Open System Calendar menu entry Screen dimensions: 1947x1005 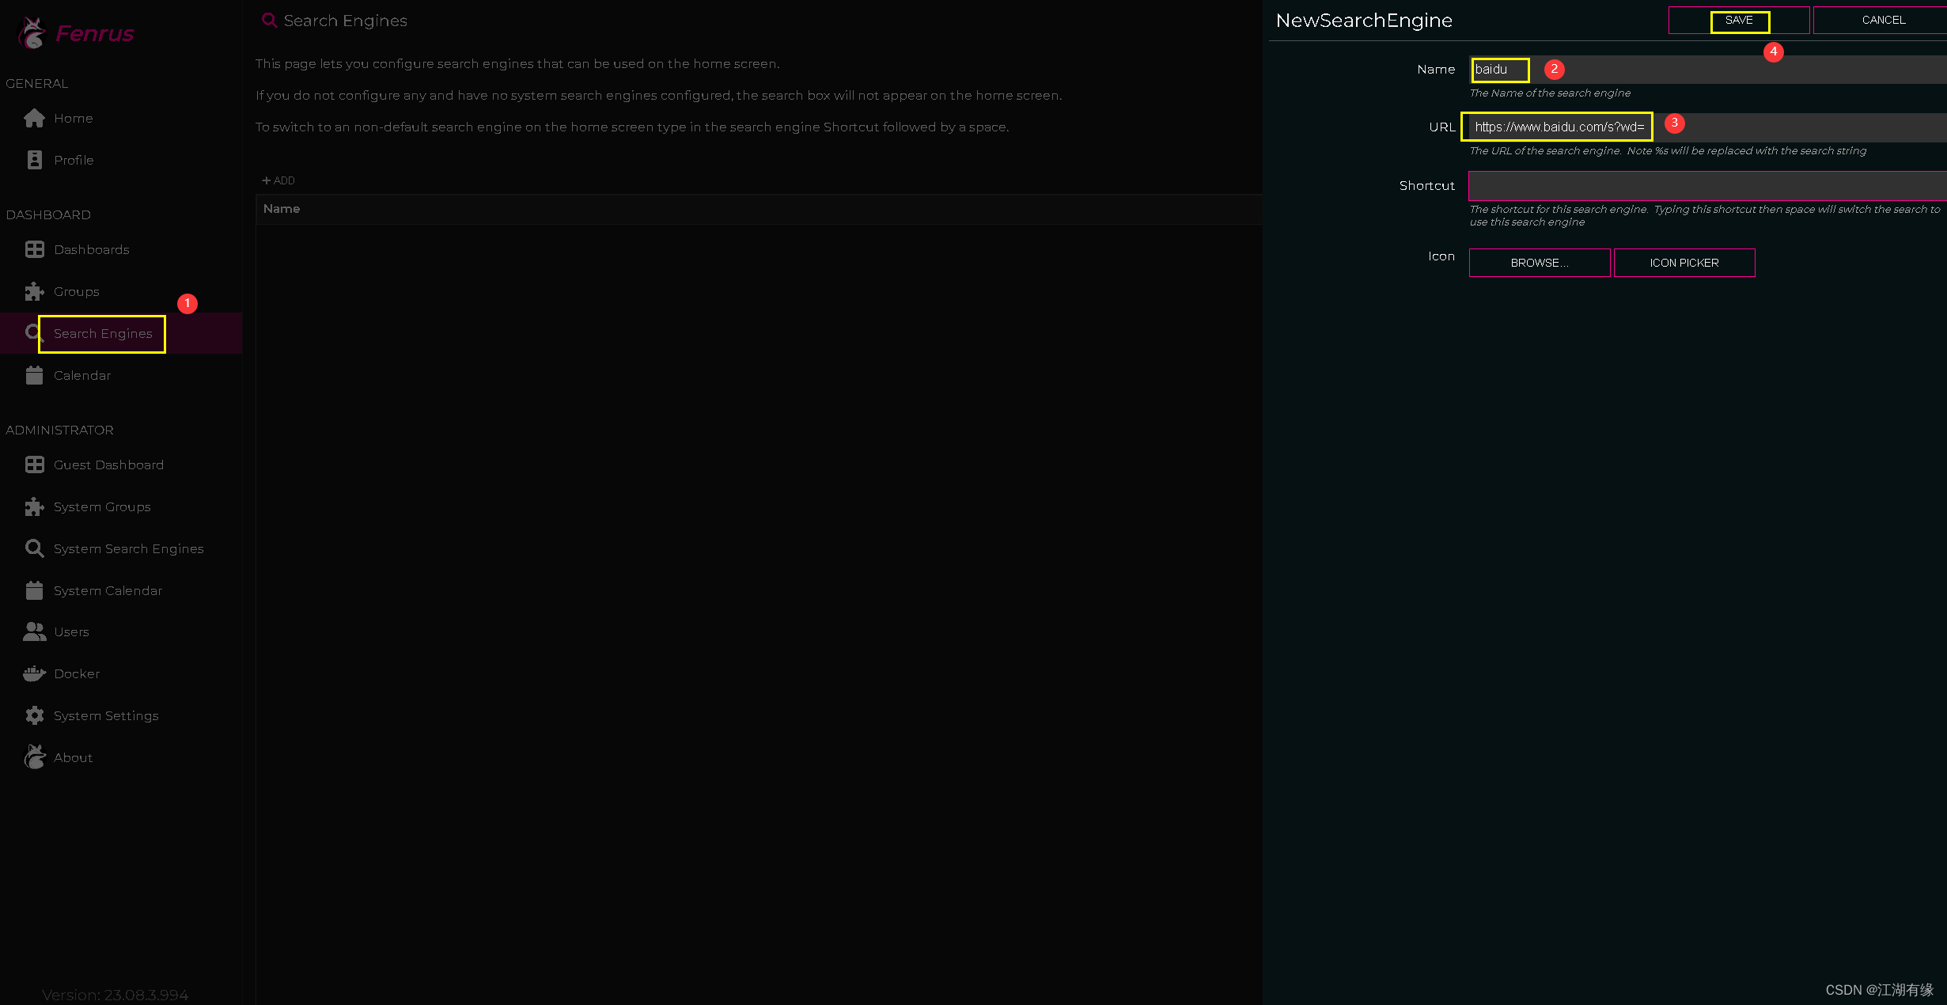(x=108, y=590)
